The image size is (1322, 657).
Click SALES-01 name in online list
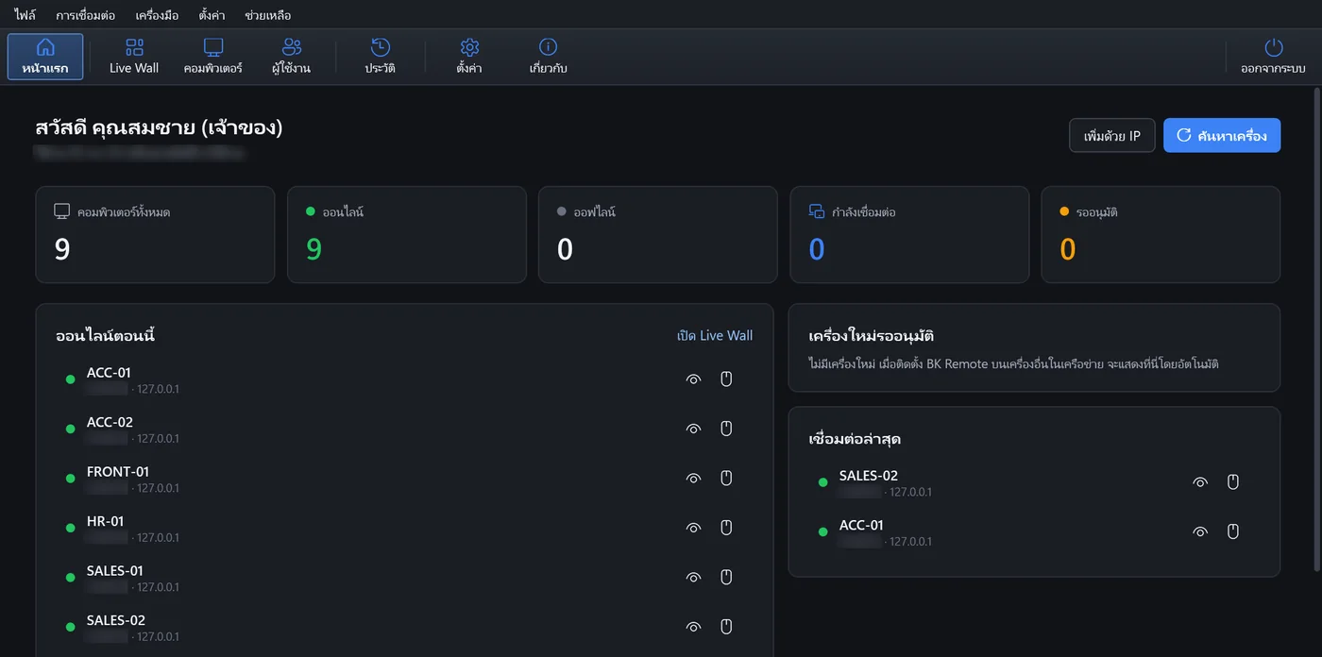[115, 571]
